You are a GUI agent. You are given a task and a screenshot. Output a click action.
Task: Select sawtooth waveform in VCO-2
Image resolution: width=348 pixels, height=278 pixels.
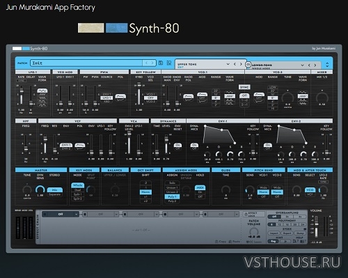[x=303, y=96]
